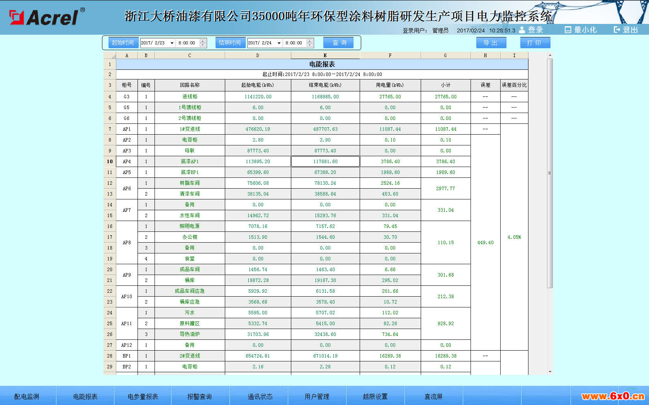Click the 照明电源 cell
This screenshot has height=405, width=649.
(x=190, y=226)
